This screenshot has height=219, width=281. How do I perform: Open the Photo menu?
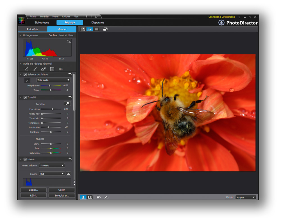[x=55, y=17]
